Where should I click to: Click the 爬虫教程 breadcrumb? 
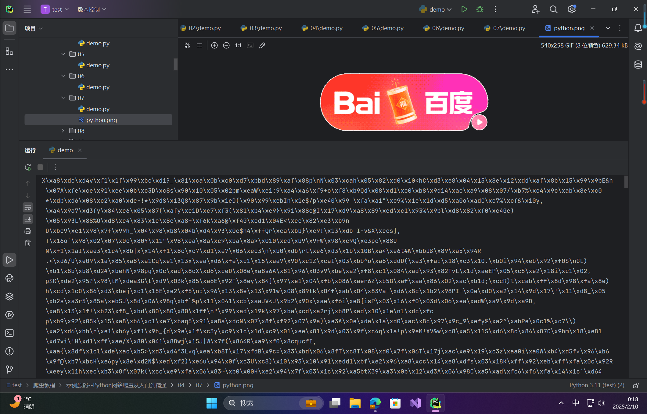[x=44, y=385]
